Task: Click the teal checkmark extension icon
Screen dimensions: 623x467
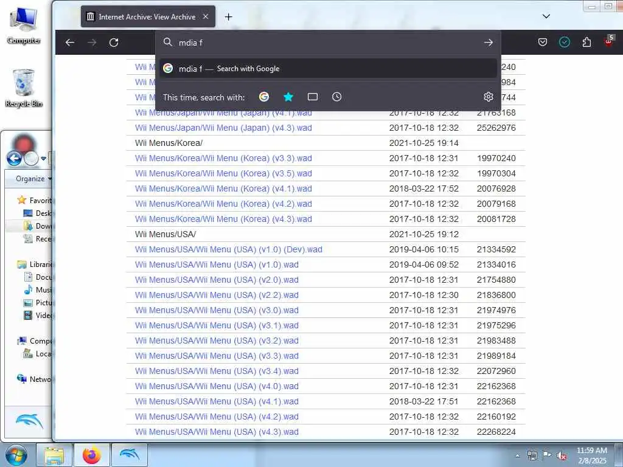Action: 565,42
